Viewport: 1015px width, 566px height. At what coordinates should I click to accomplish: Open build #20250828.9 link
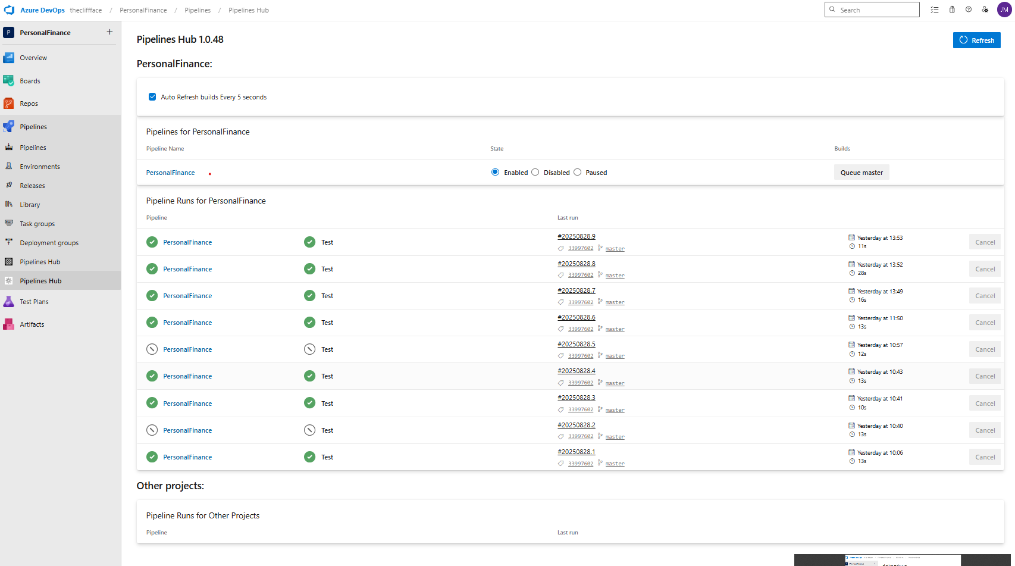point(577,236)
